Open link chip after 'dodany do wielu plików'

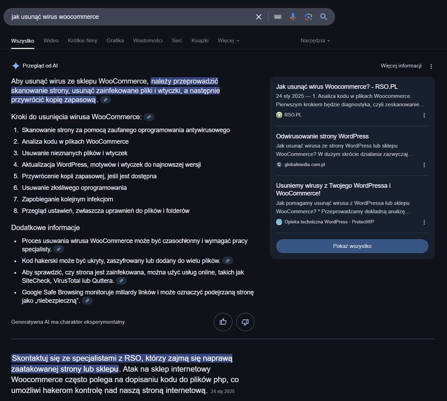[x=228, y=261]
